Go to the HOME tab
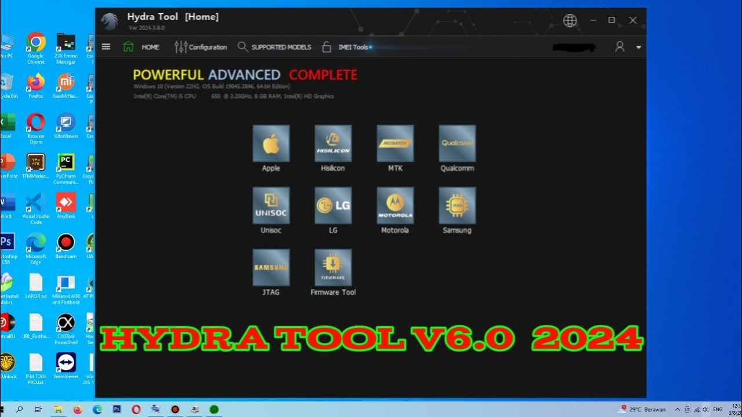The image size is (742, 417). pos(141,47)
